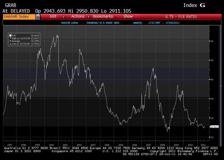
Task: Click the Weekly periodicity label
Action: [138, 23]
